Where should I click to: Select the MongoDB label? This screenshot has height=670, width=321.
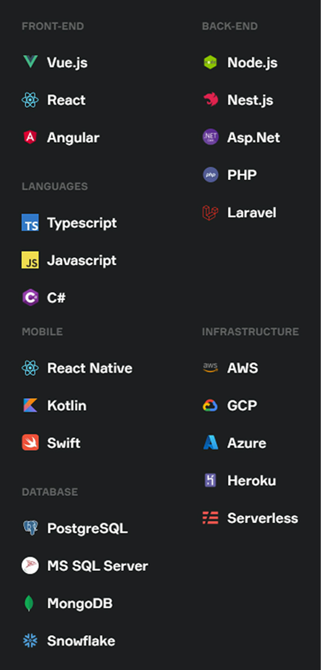(x=80, y=603)
